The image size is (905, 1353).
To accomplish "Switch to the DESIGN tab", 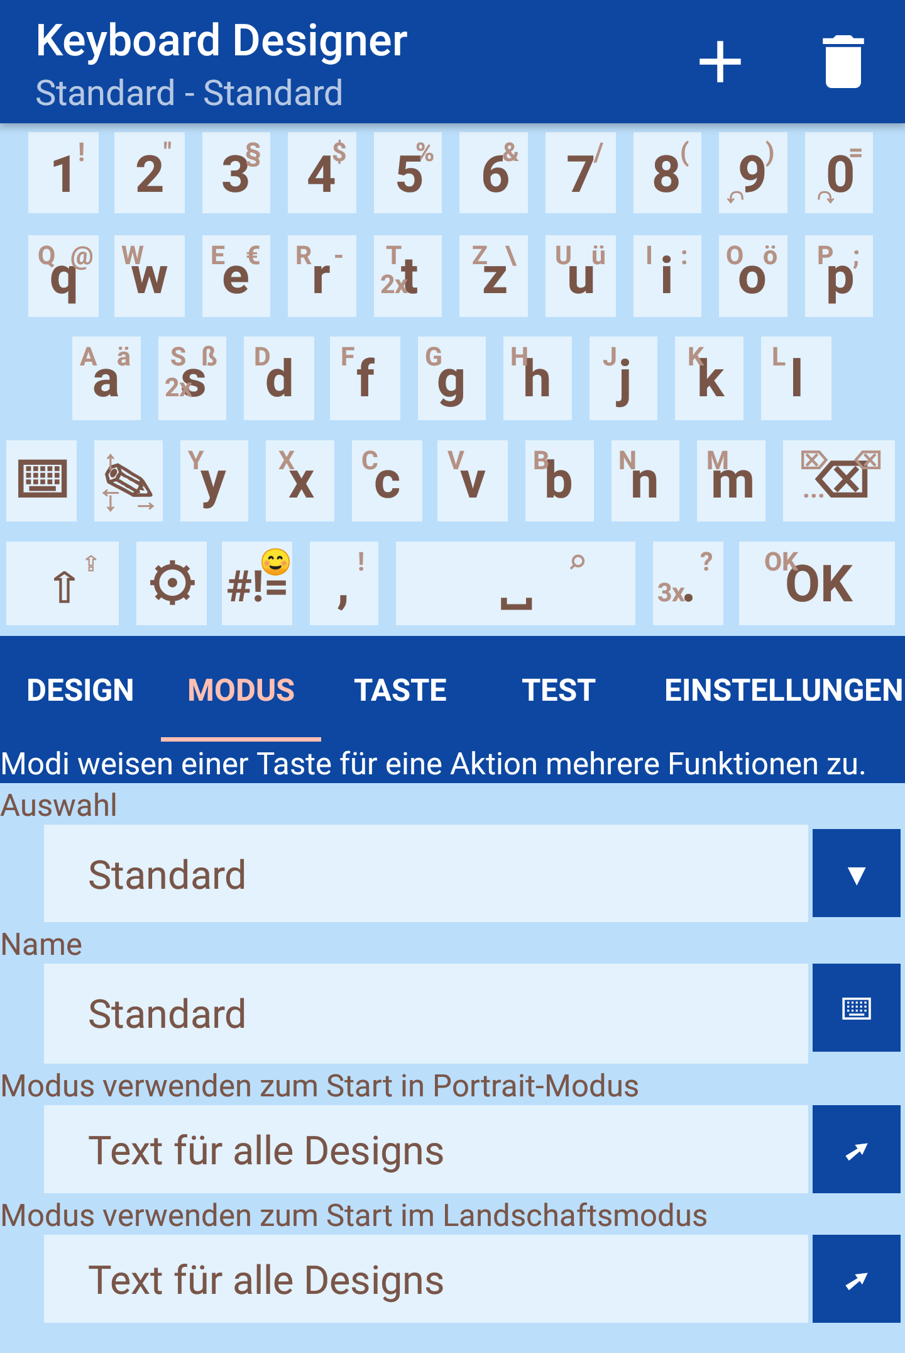I will 80,690.
